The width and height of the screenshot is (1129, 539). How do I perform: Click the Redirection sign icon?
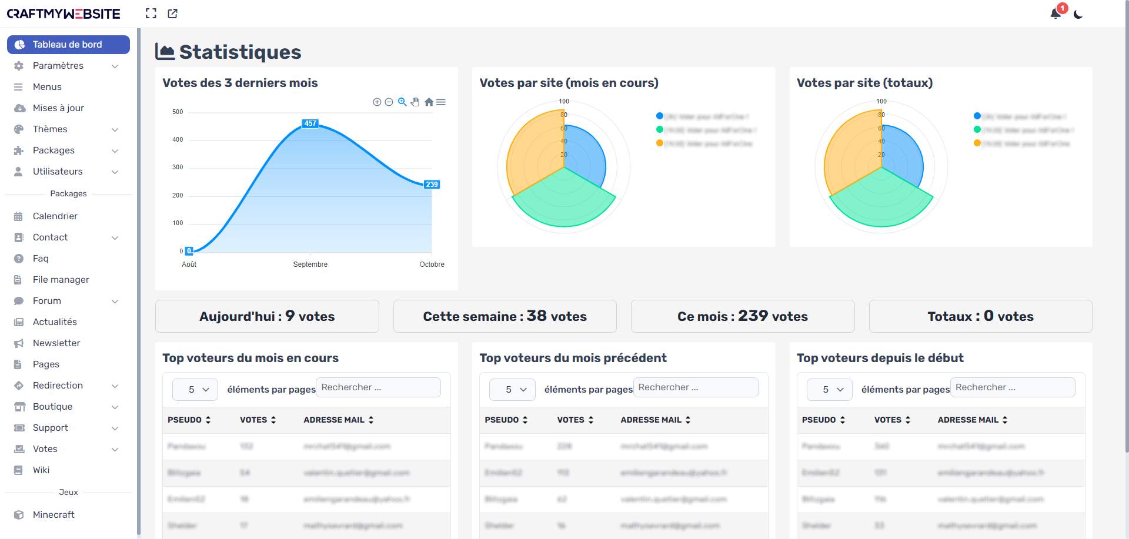(x=19, y=386)
